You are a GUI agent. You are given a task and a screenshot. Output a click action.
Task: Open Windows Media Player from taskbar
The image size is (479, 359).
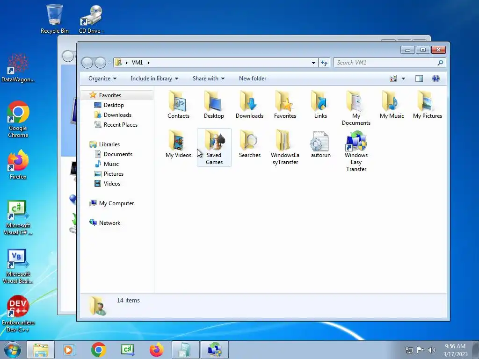point(69,350)
